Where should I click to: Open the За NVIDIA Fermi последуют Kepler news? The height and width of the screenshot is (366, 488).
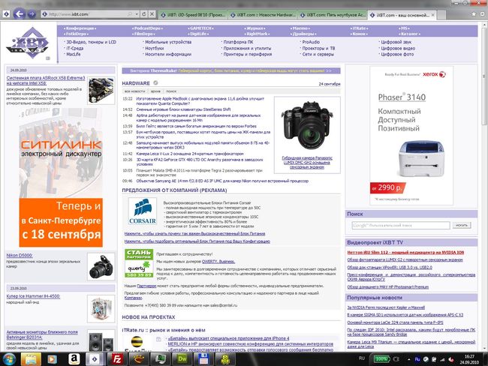tap(386, 307)
